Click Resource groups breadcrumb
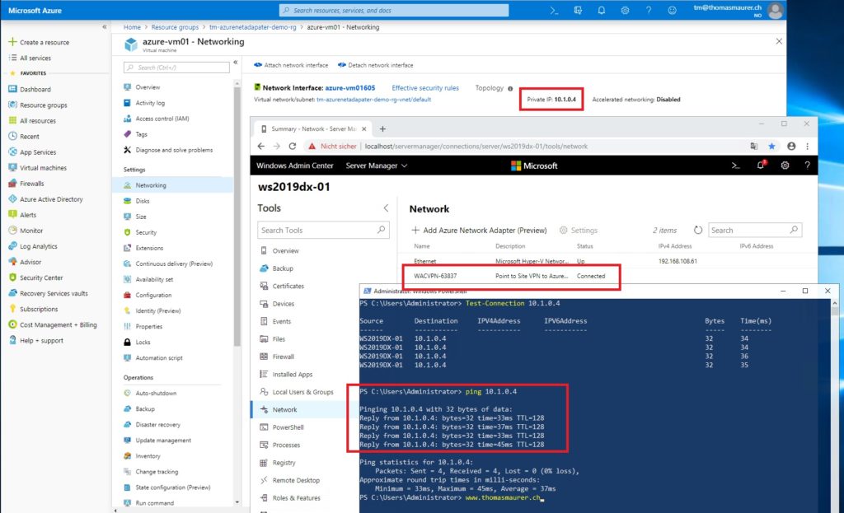This screenshot has width=844, height=513. [x=175, y=27]
